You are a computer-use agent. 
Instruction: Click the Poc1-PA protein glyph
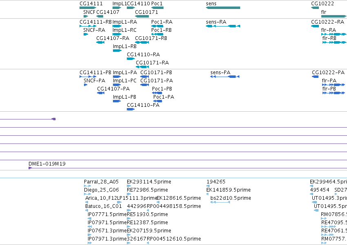point(158,102)
